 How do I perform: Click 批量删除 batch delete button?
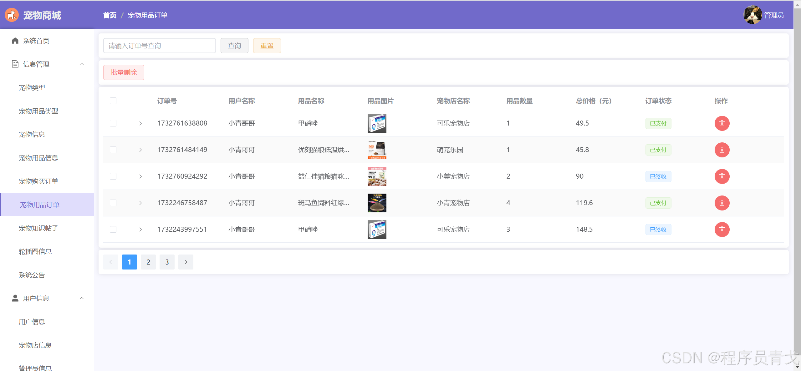click(x=124, y=72)
